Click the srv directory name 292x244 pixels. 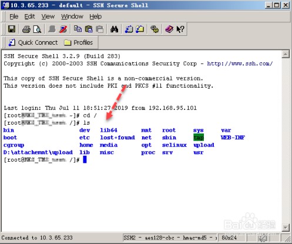click(x=167, y=152)
